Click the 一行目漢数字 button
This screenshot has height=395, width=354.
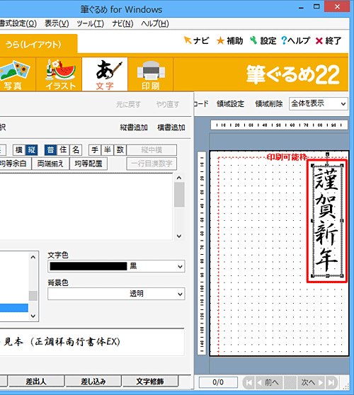(152, 164)
